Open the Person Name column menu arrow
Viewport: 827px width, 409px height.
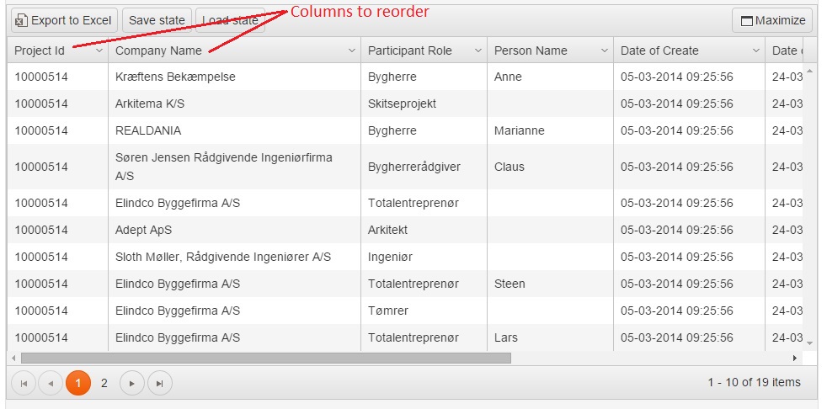(605, 50)
